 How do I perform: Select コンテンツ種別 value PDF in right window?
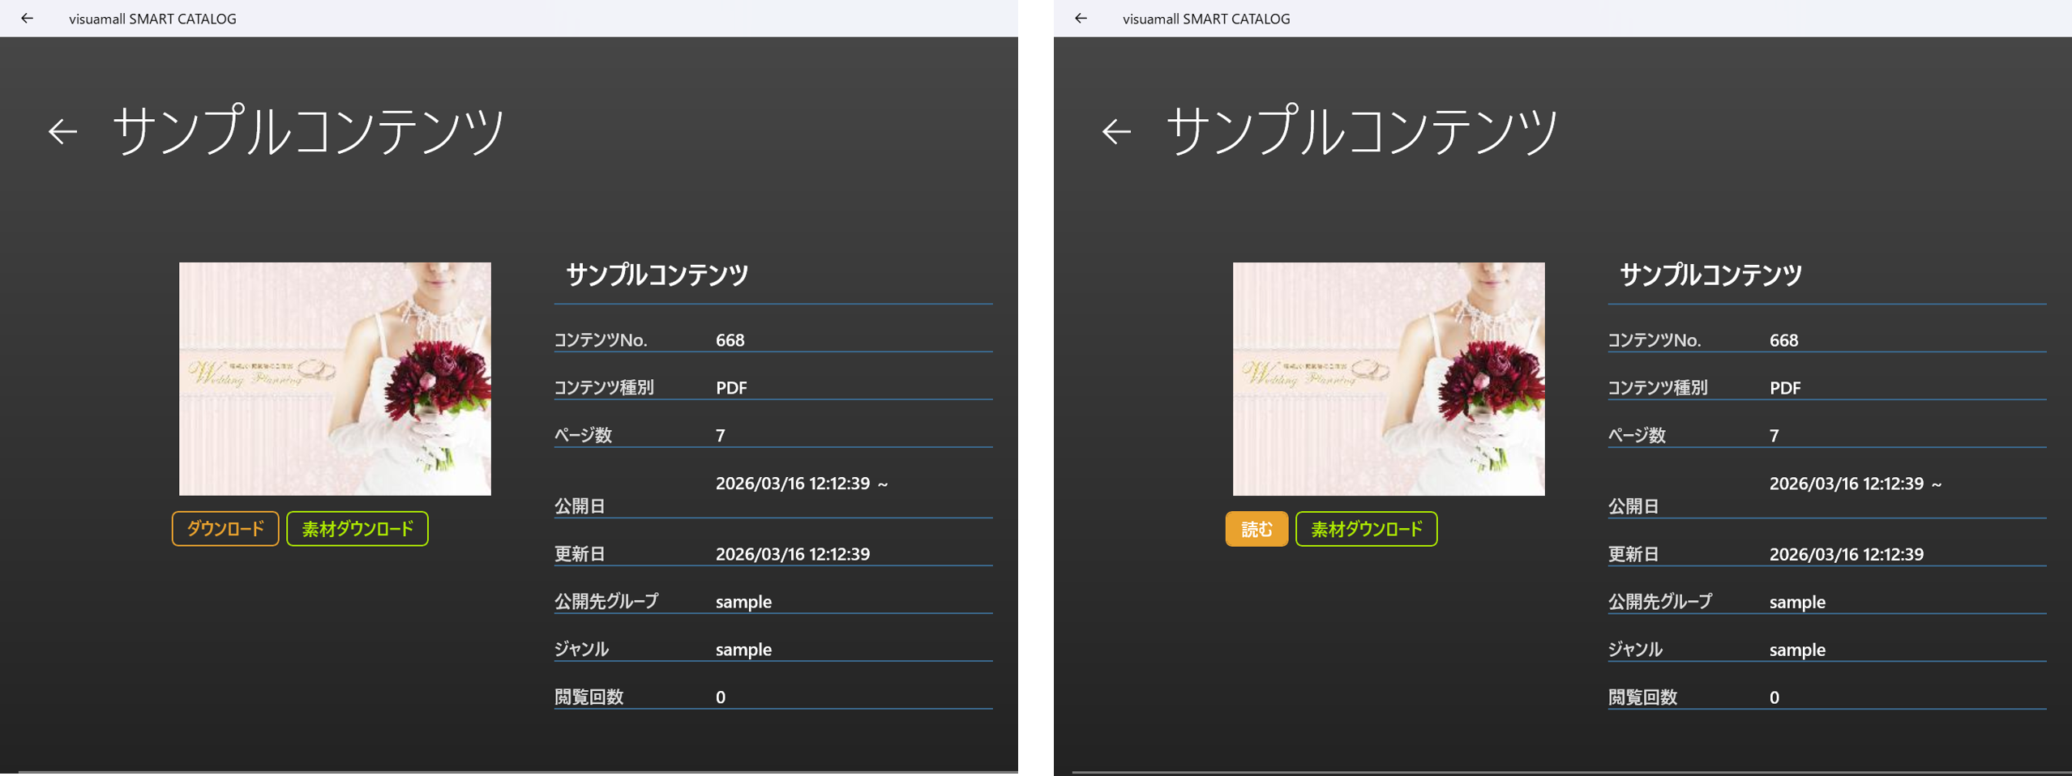[1784, 388]
